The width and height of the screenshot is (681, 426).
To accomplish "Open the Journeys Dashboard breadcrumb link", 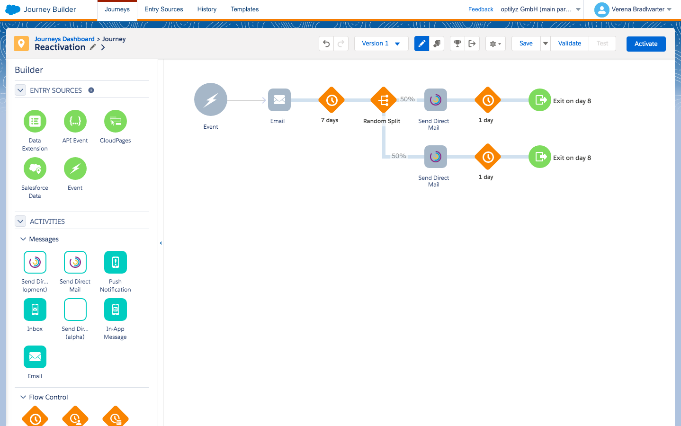I will pos(64,39).
